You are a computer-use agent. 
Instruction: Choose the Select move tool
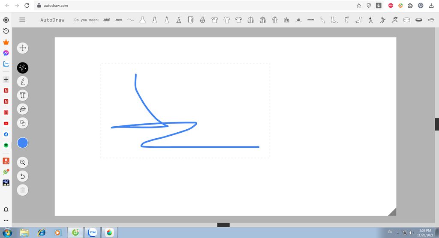click(23, 48)
